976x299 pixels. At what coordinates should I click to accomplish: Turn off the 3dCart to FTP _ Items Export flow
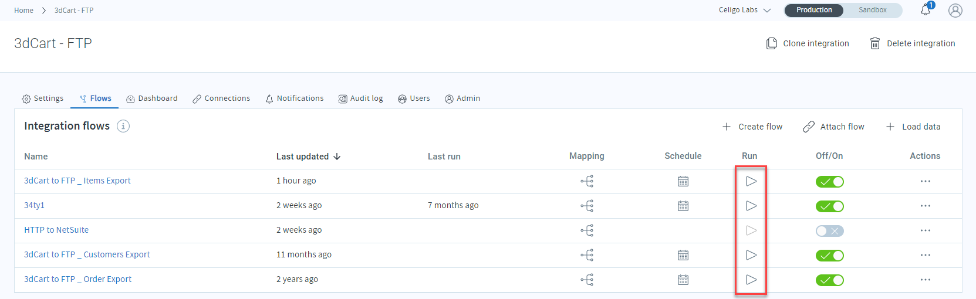point(830,182)
